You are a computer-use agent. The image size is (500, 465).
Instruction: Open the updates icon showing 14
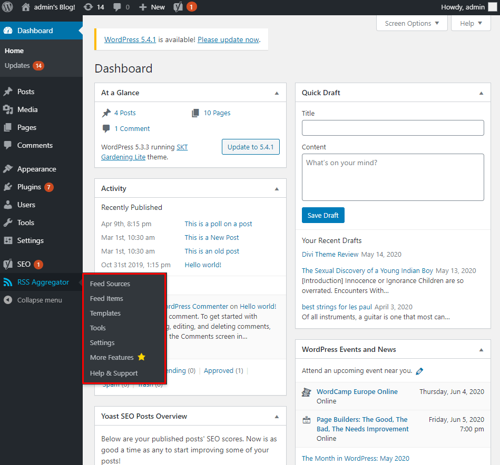pos(89,7)
